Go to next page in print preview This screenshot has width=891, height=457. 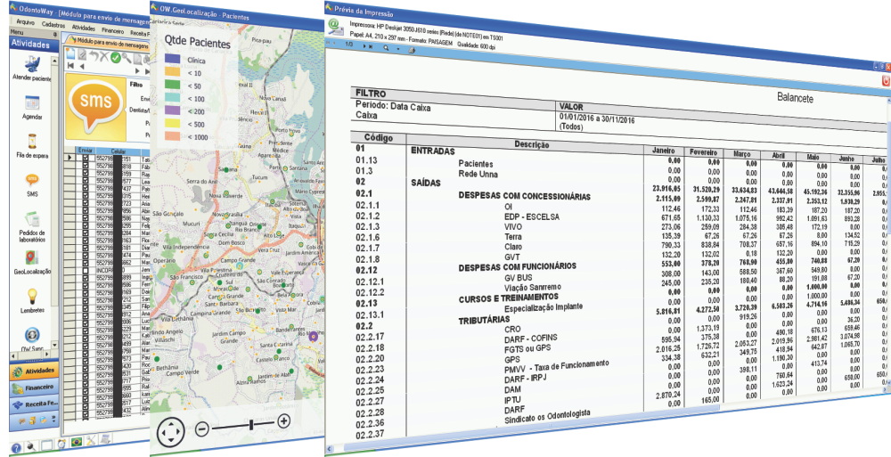pos(364,46)
